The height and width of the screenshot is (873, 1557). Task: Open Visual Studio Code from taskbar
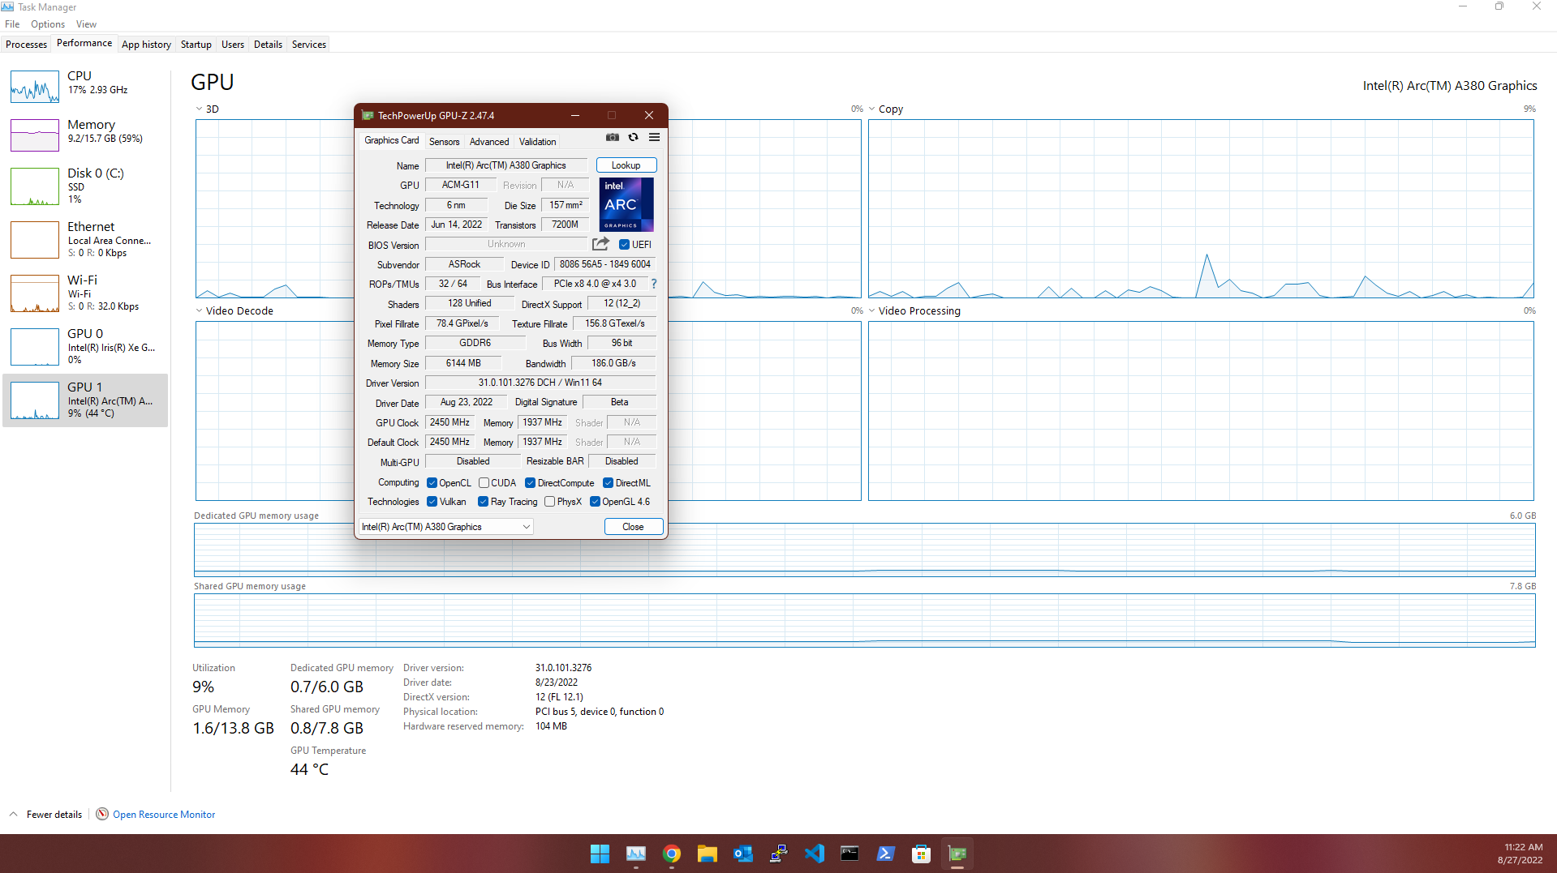814,854
